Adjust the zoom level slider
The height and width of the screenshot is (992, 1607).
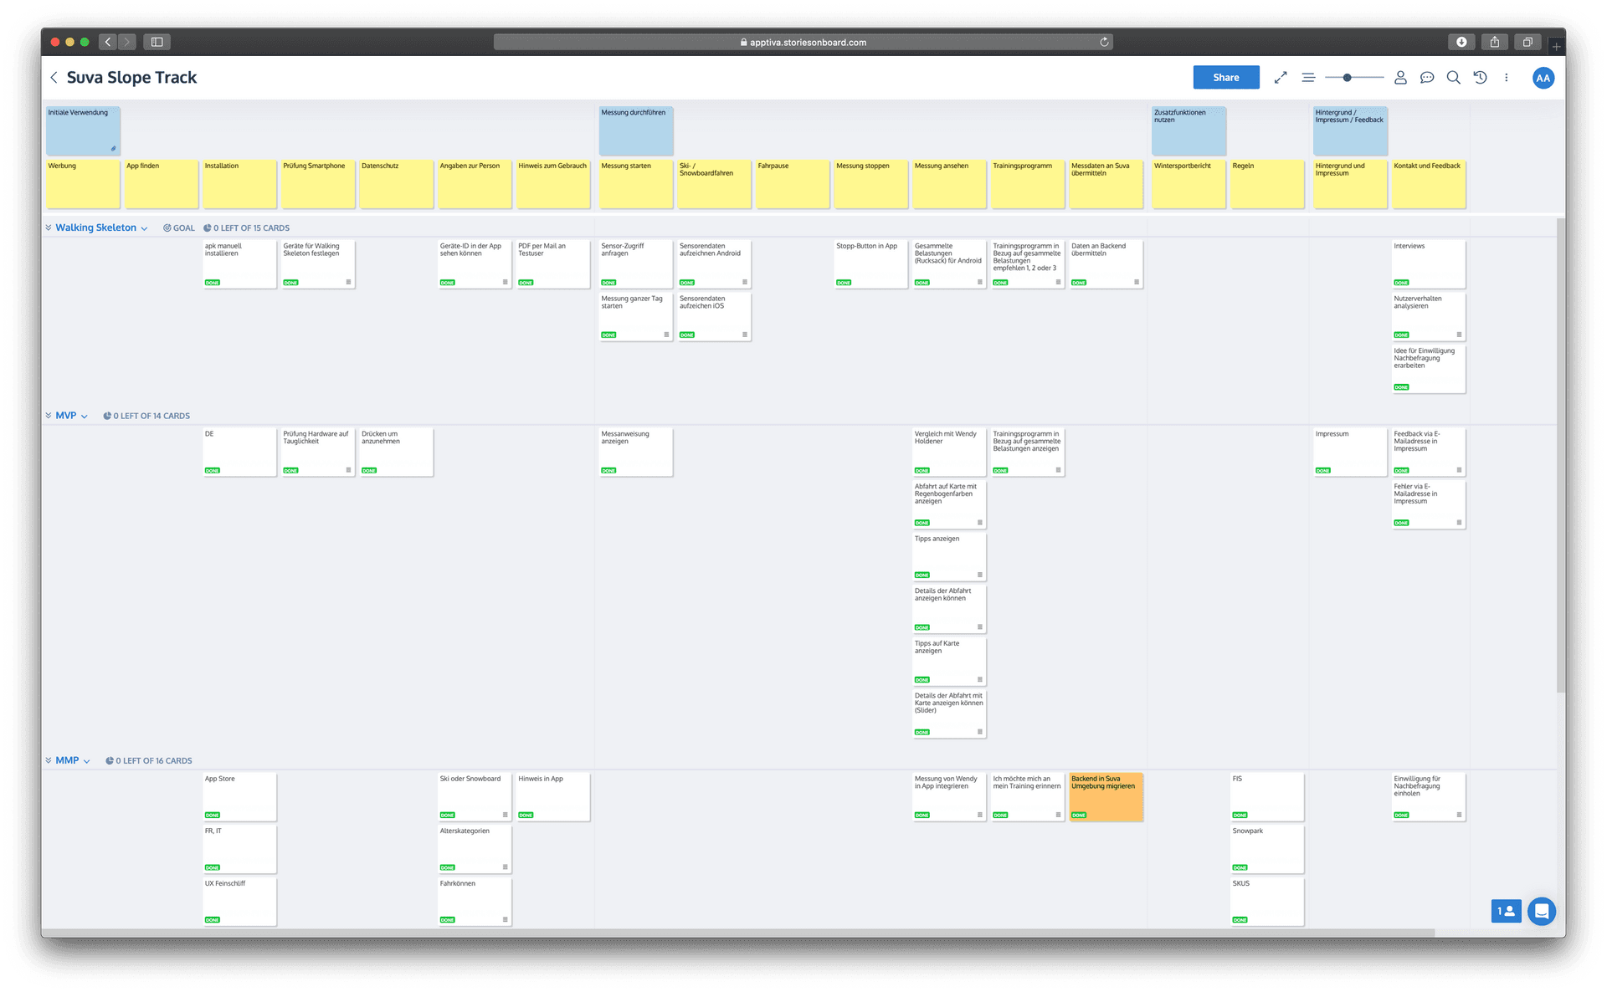[1347, 78]
